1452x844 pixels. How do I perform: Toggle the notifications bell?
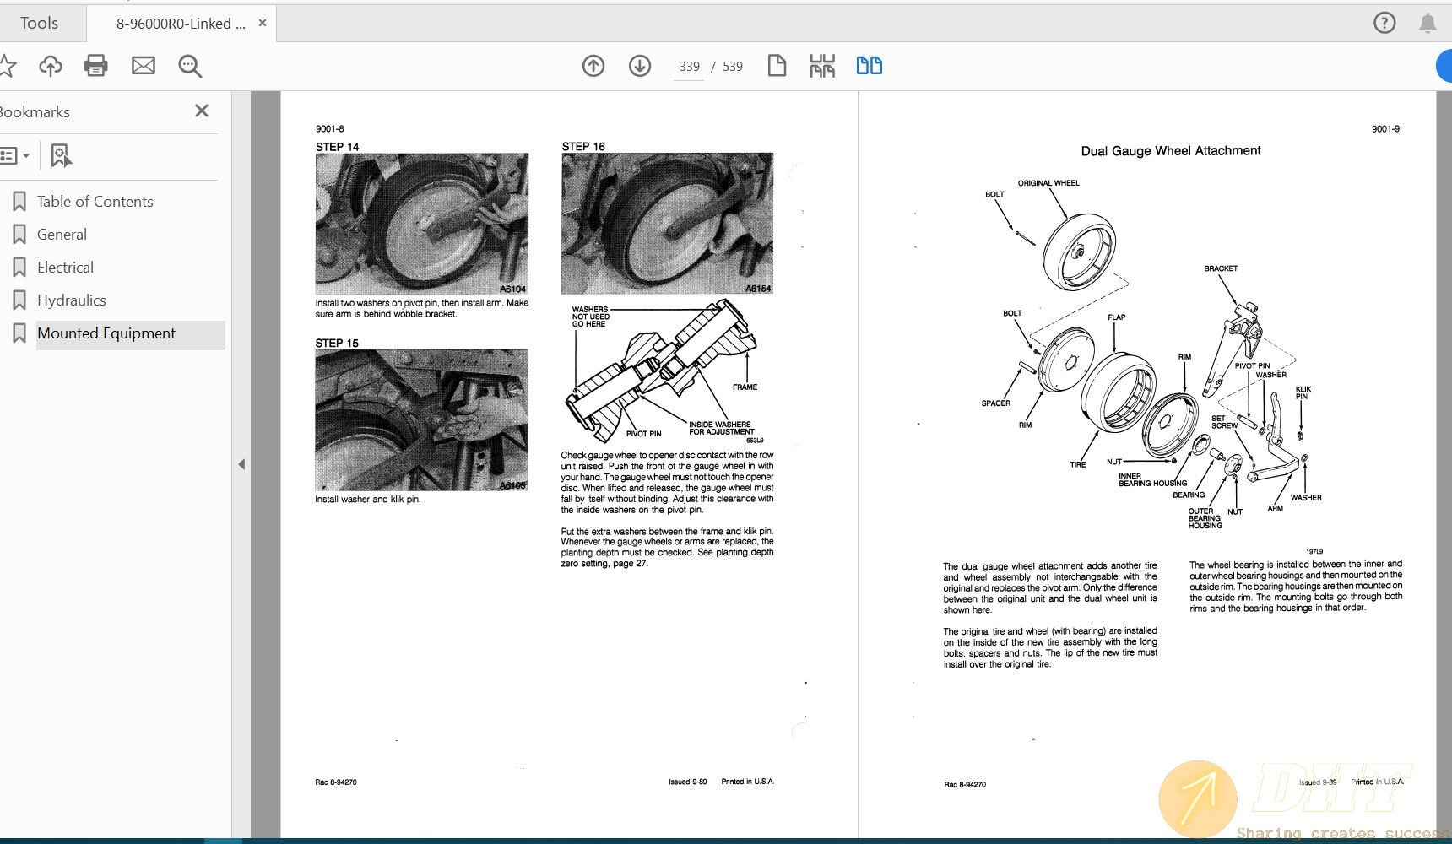pos(1428,23)
